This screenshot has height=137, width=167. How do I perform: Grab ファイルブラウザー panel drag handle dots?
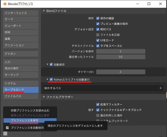click(163, 97)
